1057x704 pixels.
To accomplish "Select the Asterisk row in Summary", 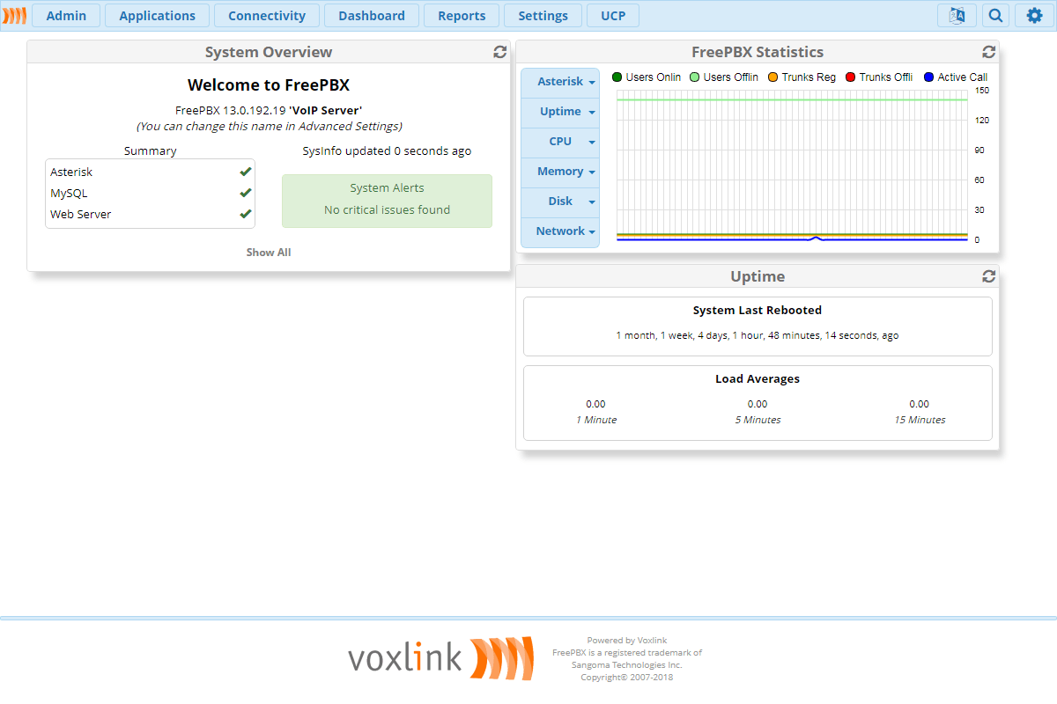I will (150, 172).
